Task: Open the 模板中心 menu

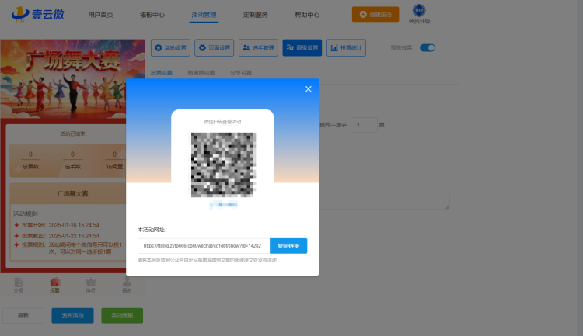Action: coord(152,15)
